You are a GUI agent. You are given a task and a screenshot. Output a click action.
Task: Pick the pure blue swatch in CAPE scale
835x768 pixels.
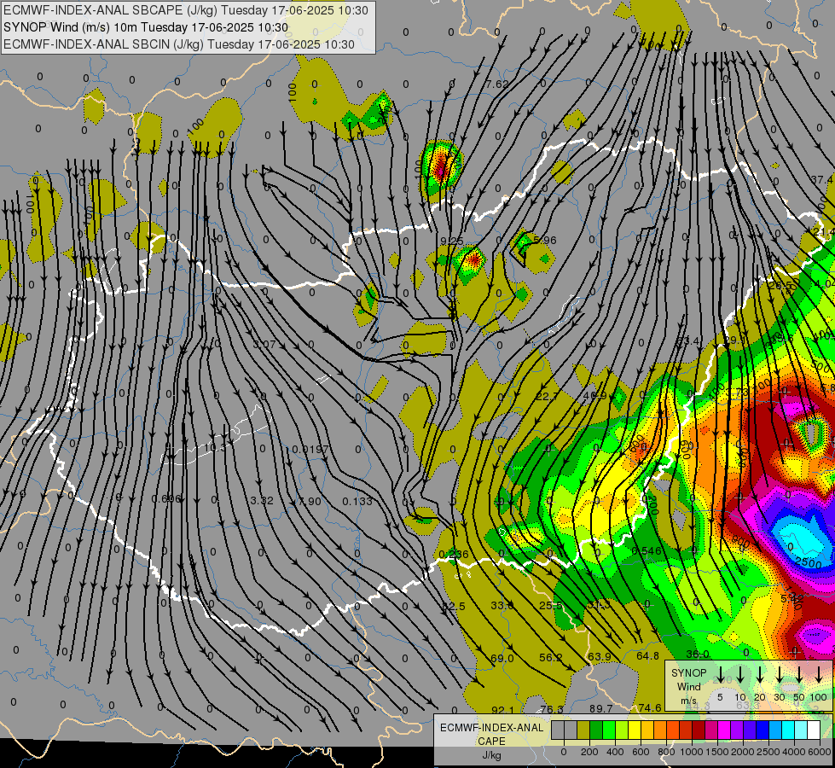tap(762, 730)
